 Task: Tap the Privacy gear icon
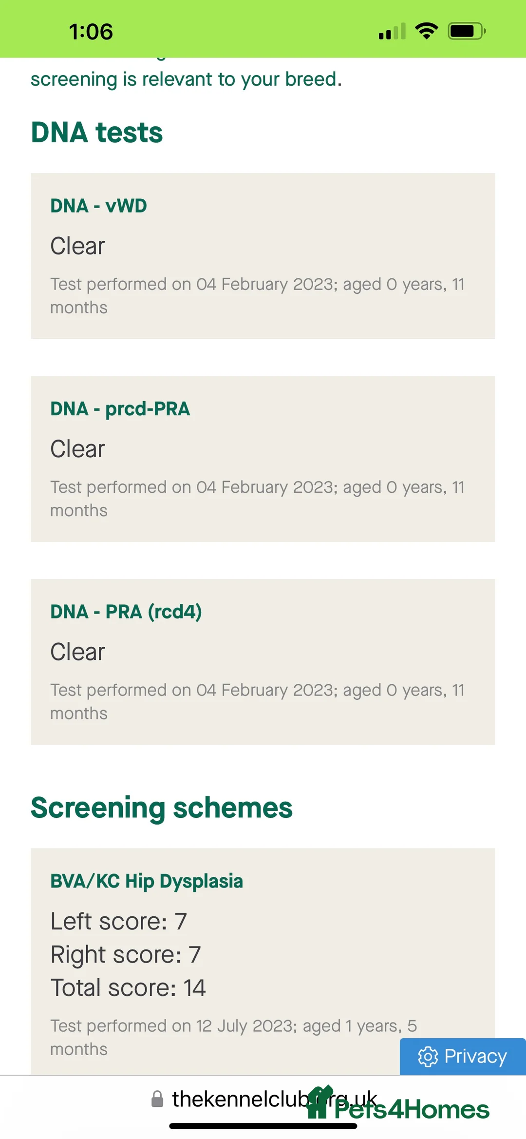click(x=428, y=1057)
